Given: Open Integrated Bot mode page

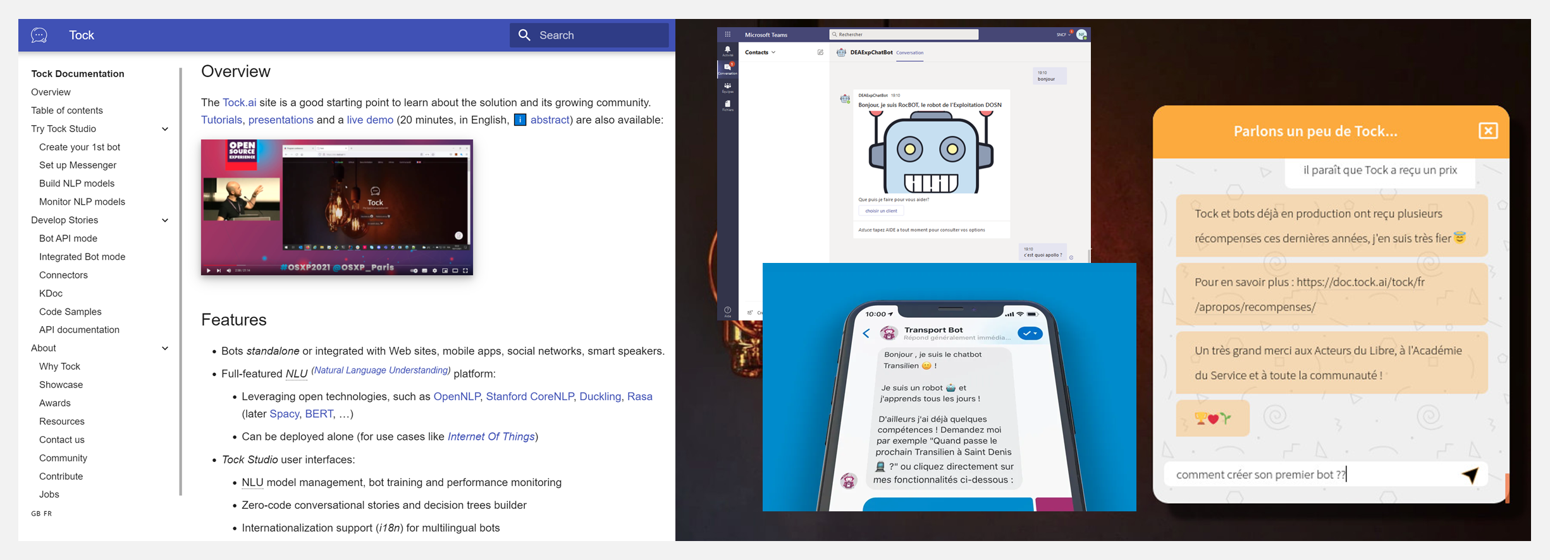Looking at the screenshot, I should click(82, 257).
